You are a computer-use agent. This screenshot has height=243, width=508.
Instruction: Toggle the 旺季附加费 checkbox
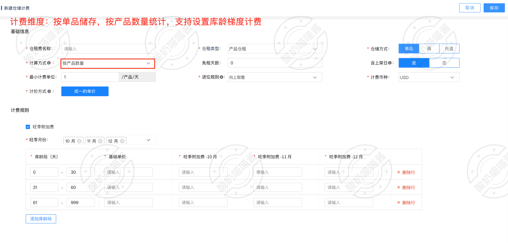(28, 127)
